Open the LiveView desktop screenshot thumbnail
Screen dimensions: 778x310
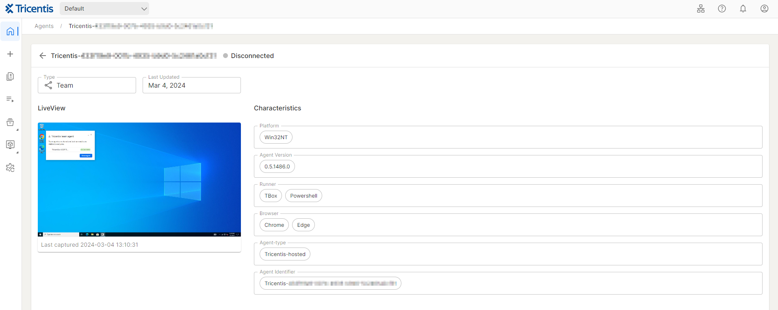click(x=139, y=179)
